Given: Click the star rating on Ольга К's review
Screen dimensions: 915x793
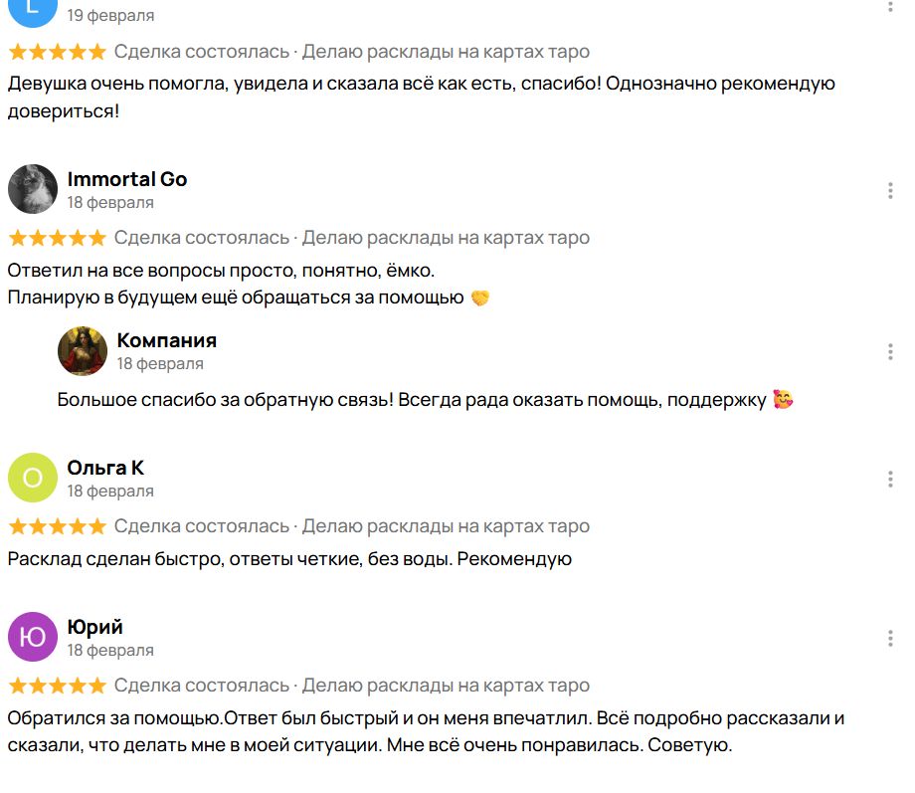Looking at the screenshot, I should 57,526.
